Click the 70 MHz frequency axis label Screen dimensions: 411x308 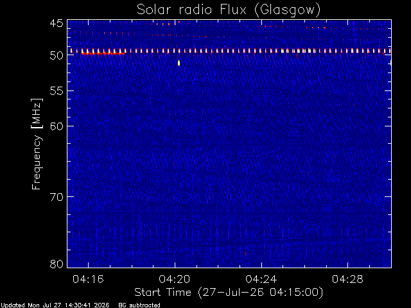[57, 197]
